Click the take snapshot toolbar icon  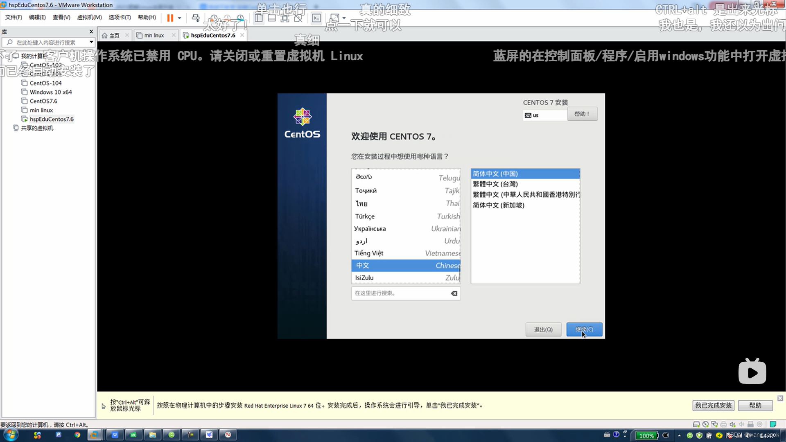(x=214, y=18)
